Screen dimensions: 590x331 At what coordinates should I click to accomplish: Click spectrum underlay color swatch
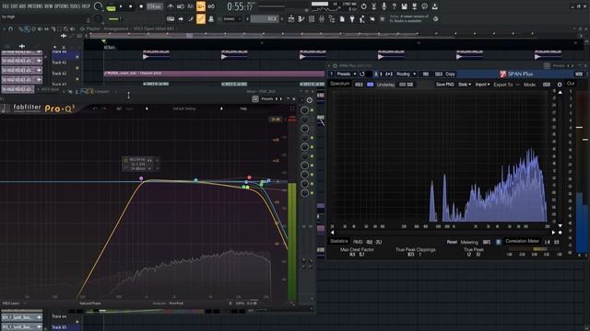tap(371, 85)
